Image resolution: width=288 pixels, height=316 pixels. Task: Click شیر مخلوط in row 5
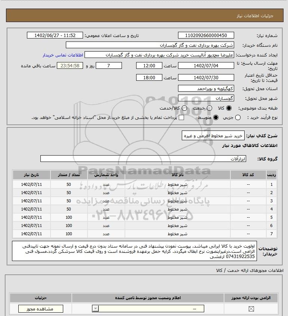178,217
